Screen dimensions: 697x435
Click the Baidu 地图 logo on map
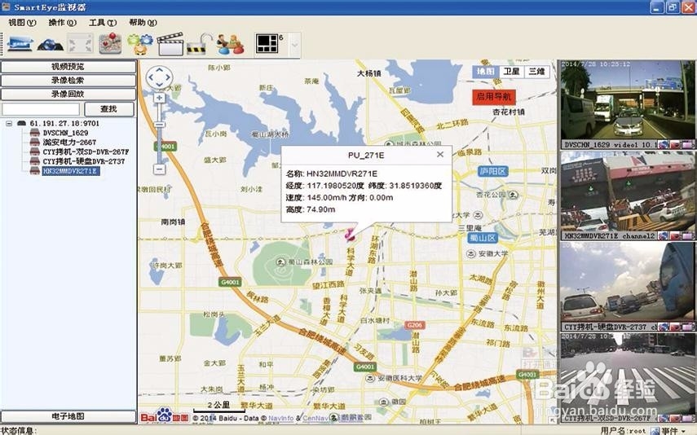pyautogui.click(x=165, y=415)
